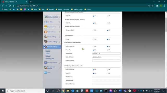Expand the Security Settings chevron
The image size is (167, 93).
pos(60,63)
